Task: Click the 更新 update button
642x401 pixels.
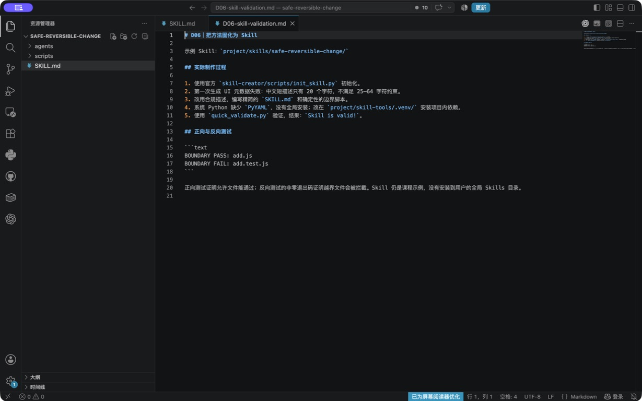Action: (481, 8)
